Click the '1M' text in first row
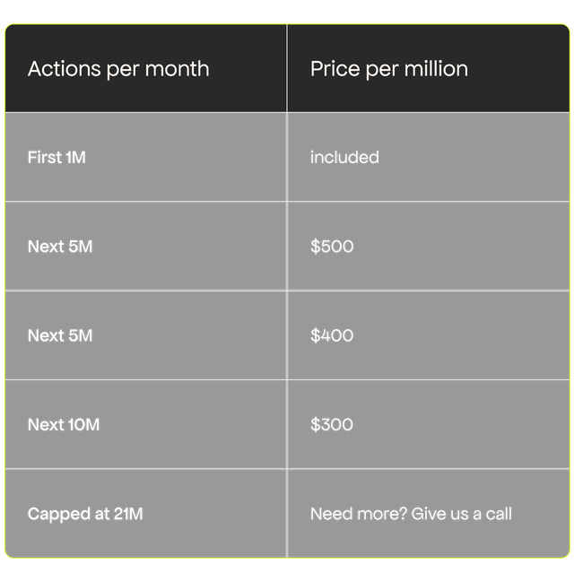Image resolution: width=574 pixels, height=582 pixels. [x=76, y=157]
